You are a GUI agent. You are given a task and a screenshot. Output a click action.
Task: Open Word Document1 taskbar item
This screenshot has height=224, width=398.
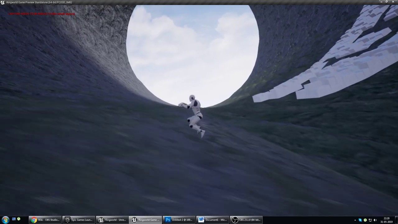(213, 220)
